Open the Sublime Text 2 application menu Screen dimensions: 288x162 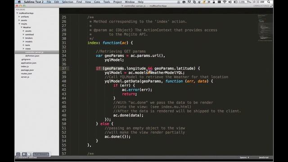(x=34, y=2)
